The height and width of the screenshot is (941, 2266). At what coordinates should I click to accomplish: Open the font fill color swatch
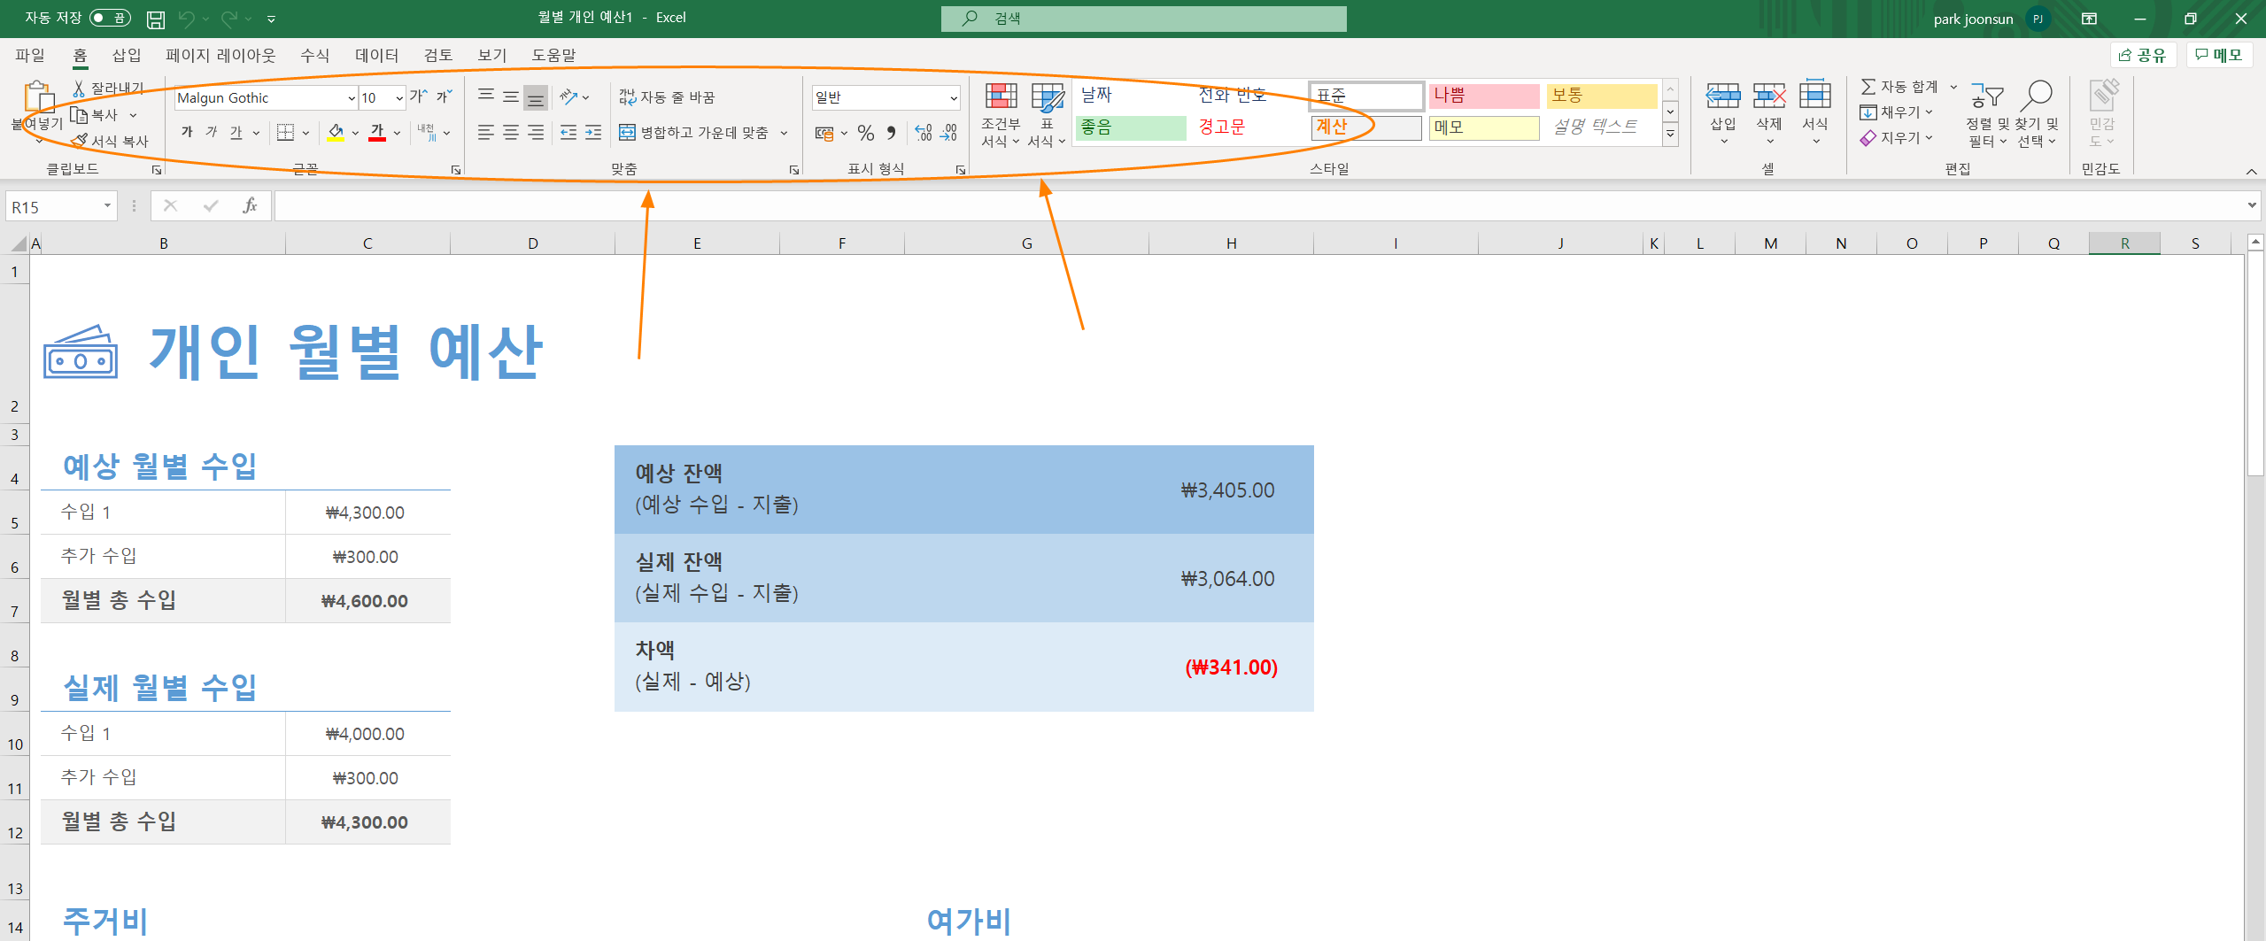click(x=336, y=132)
